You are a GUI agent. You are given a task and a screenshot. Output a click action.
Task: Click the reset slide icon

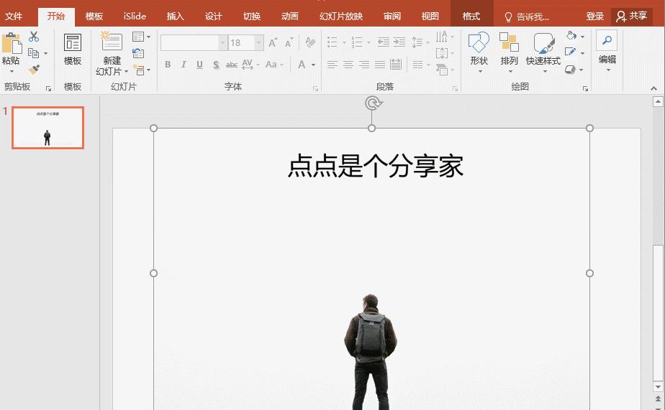(138, 53)
